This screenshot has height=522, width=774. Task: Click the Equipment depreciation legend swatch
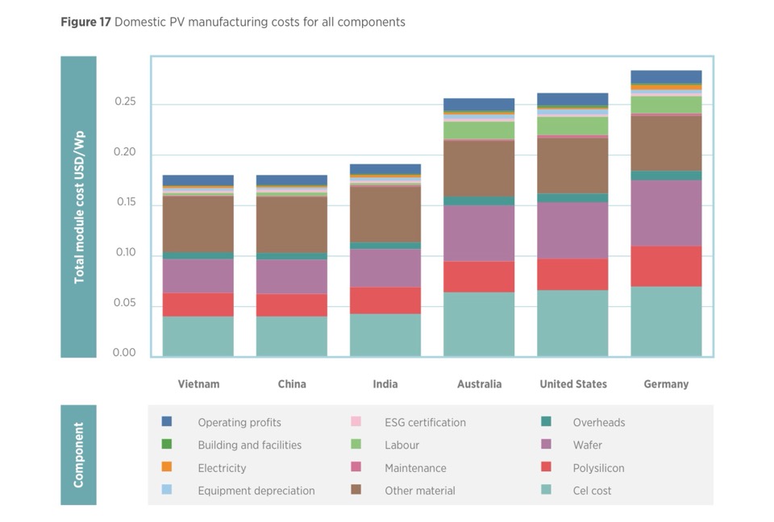pos(167,490)
